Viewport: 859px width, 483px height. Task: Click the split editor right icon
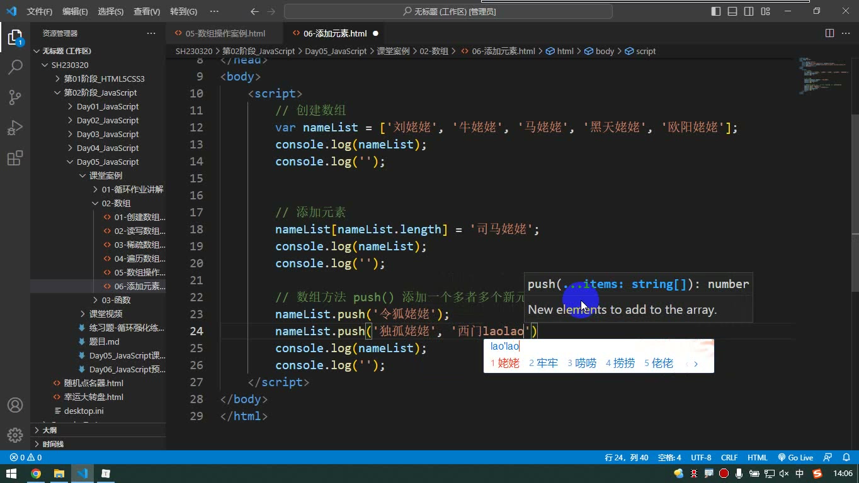829,33
